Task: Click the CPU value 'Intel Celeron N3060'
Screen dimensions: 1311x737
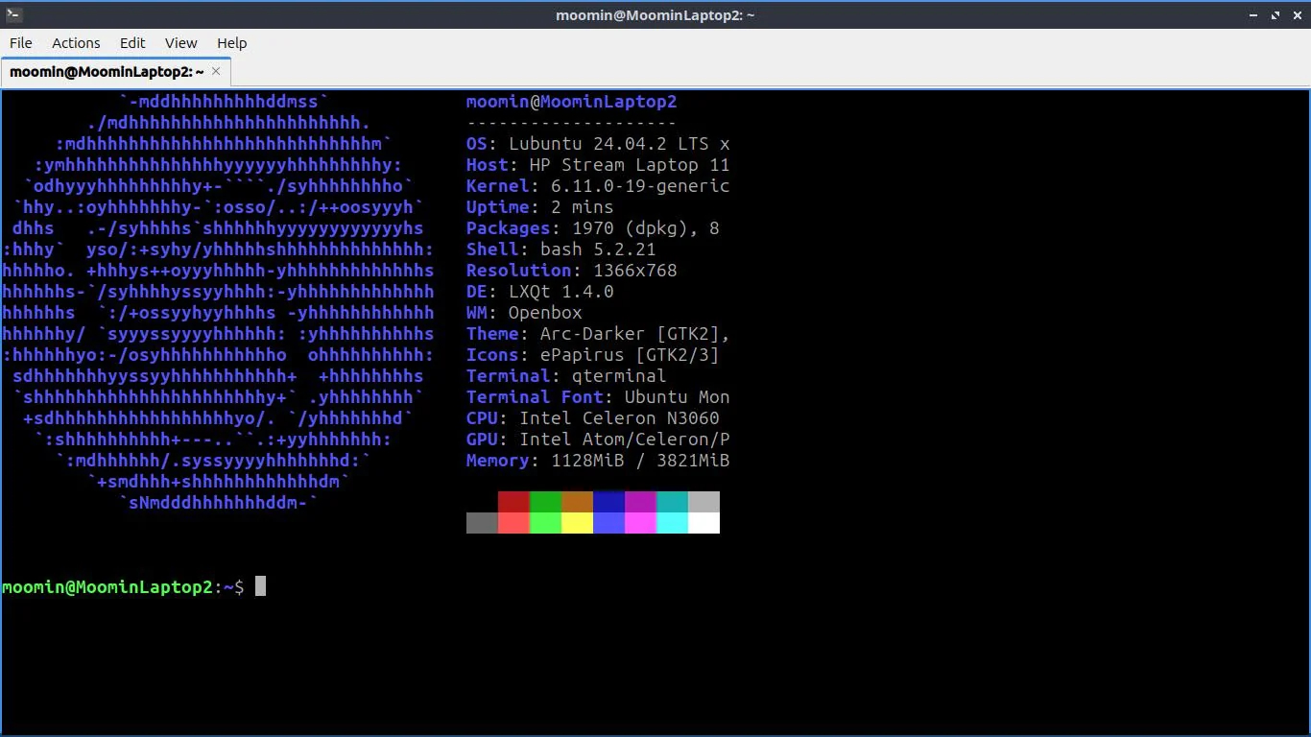Action: click(x=619, y=418)
